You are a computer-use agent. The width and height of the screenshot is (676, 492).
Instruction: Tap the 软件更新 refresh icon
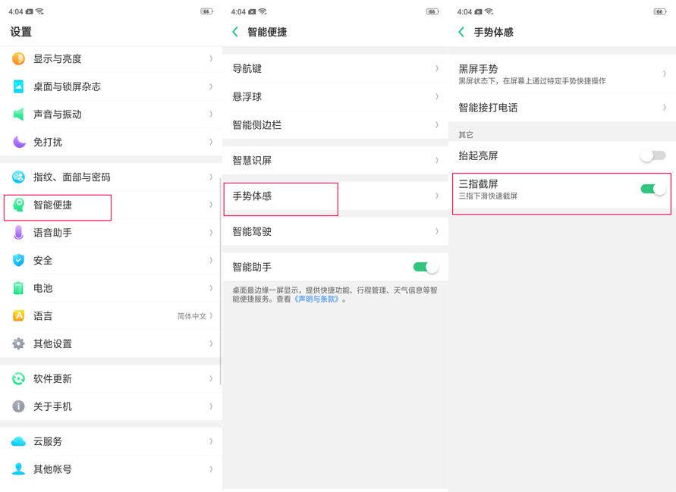click(18, 379)
